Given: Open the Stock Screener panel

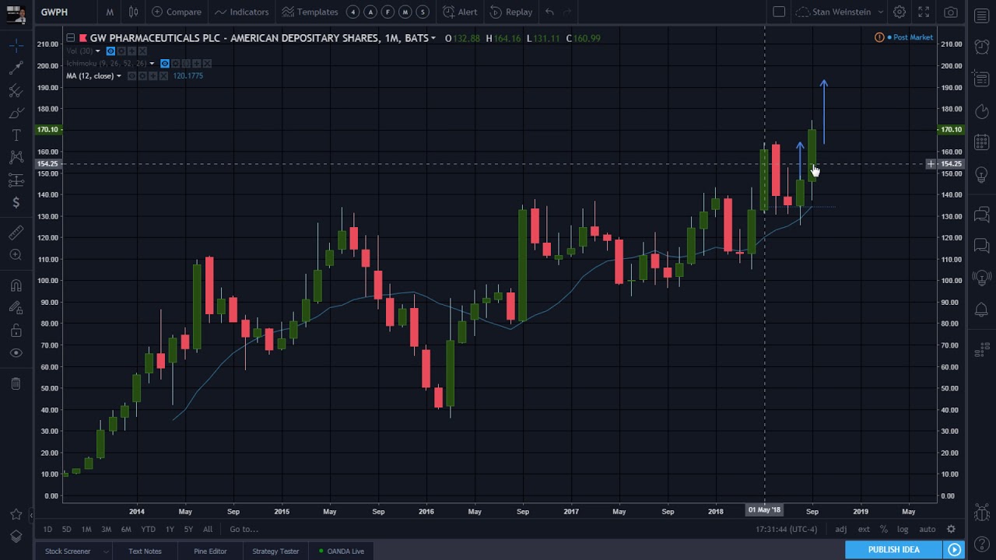Looking at the screenshot, I should click(68, 551).
